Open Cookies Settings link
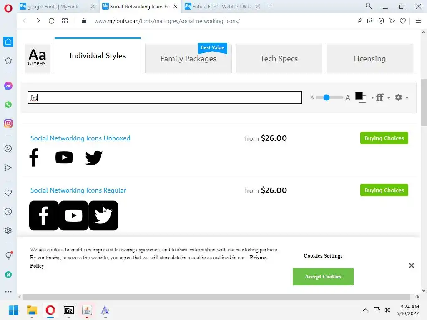 (323, 256)
